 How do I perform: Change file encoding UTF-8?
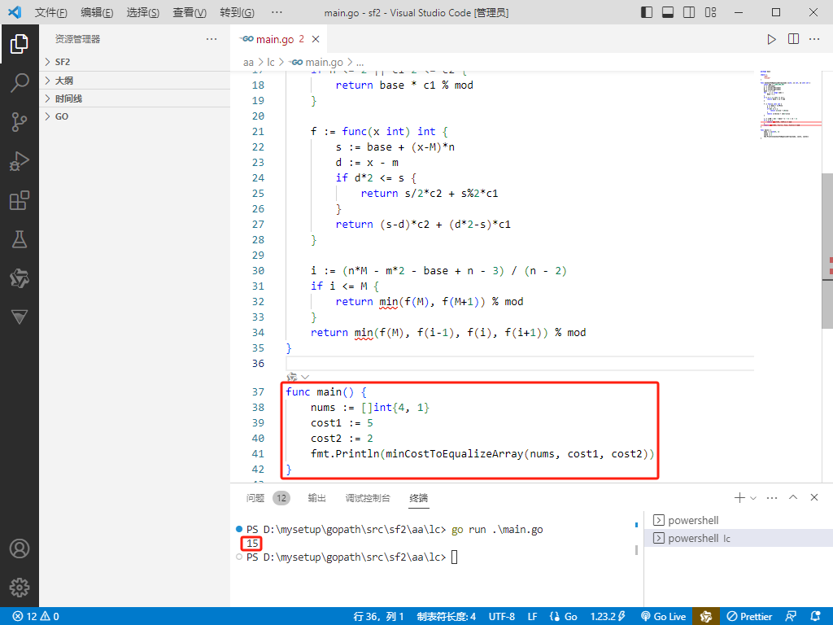[x=501, y=616]
